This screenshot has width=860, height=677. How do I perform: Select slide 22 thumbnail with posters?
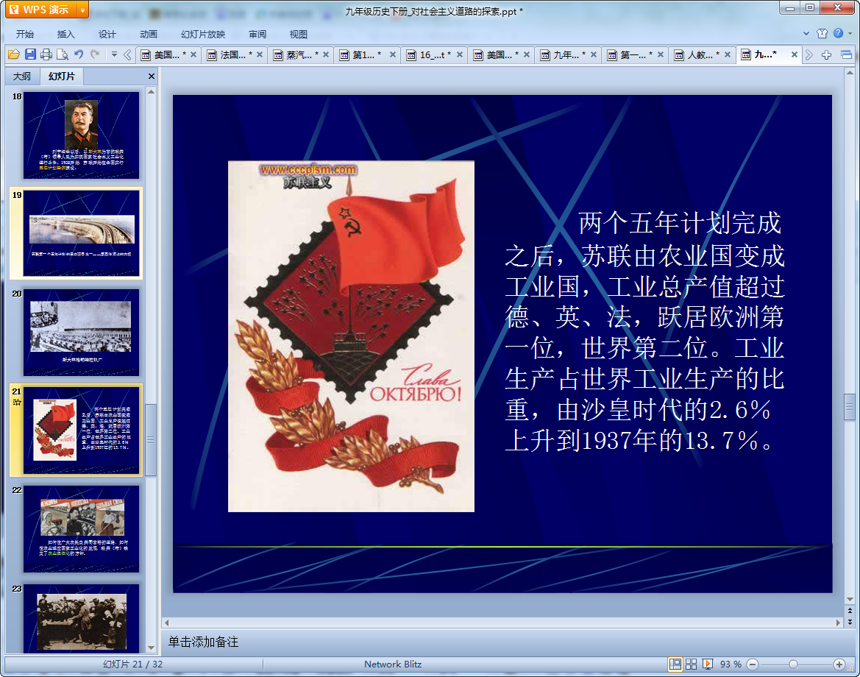pos(81,529)
